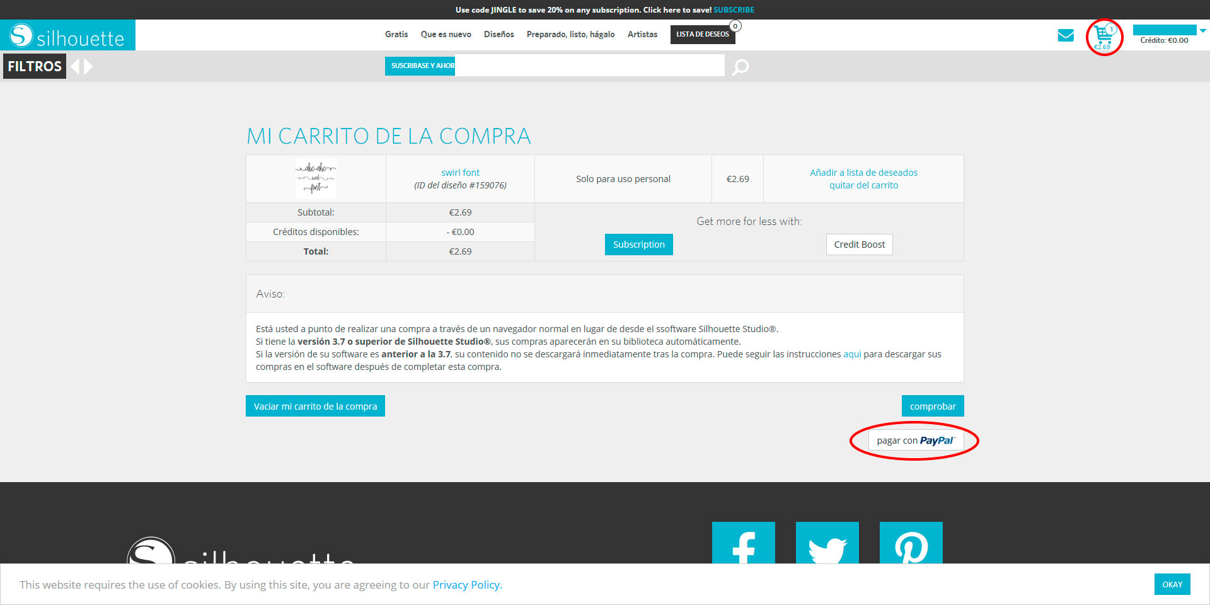Click the right arrow next to FILTROS

(88, 66)
